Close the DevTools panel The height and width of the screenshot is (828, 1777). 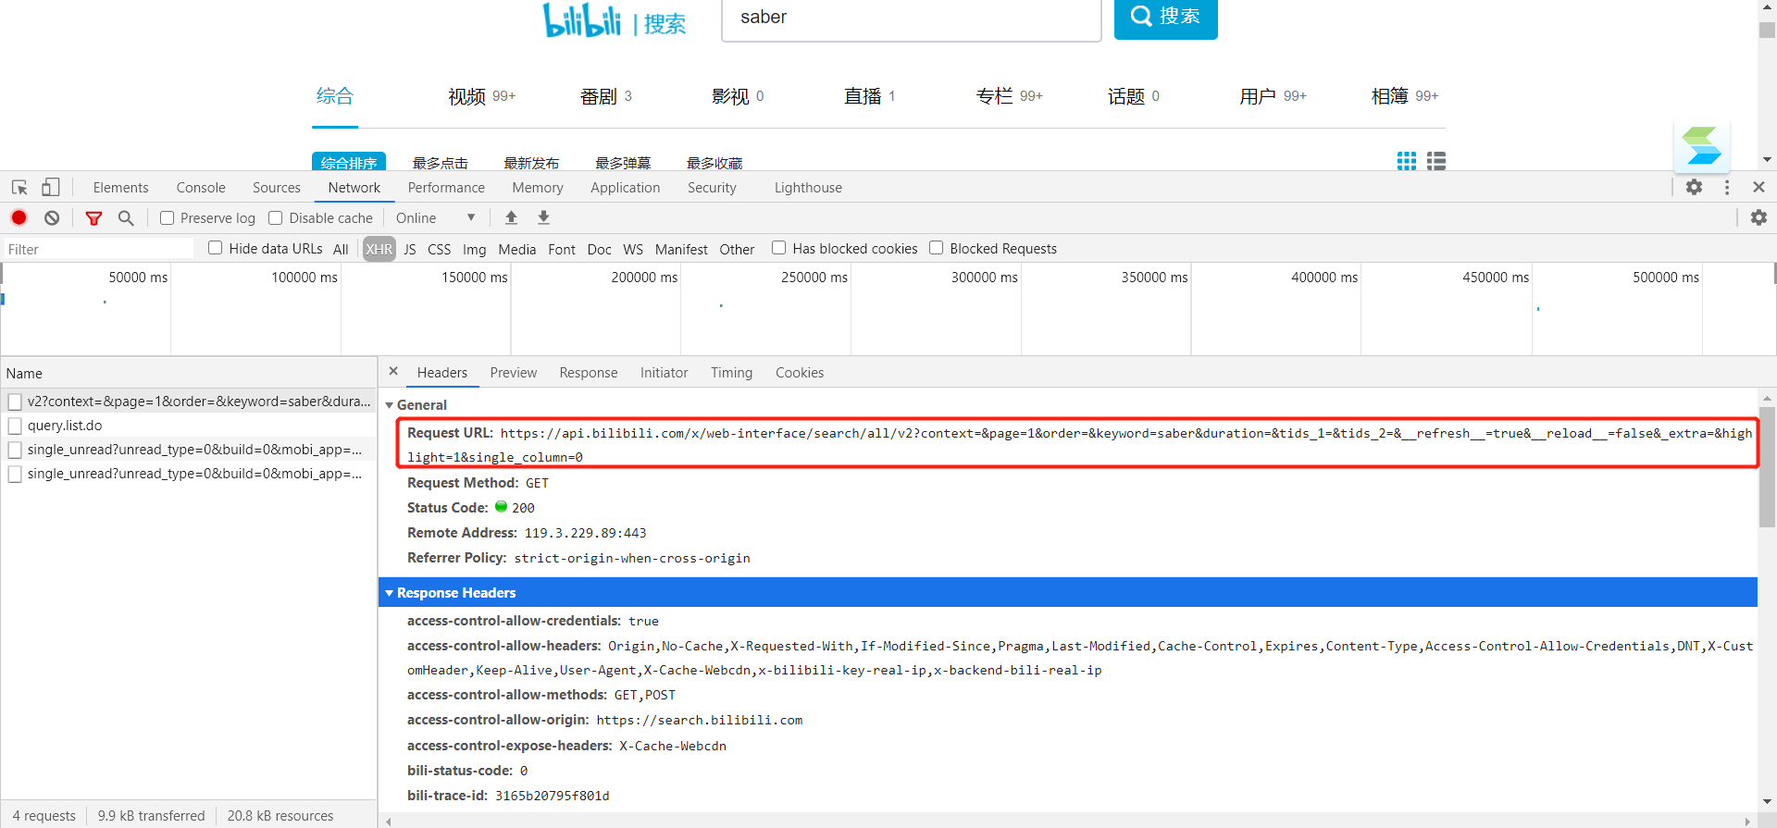pos(1758,187)
